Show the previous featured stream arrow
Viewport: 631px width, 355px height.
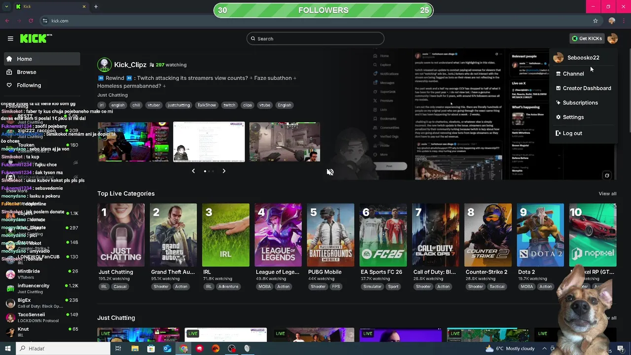tap(193, 171)
